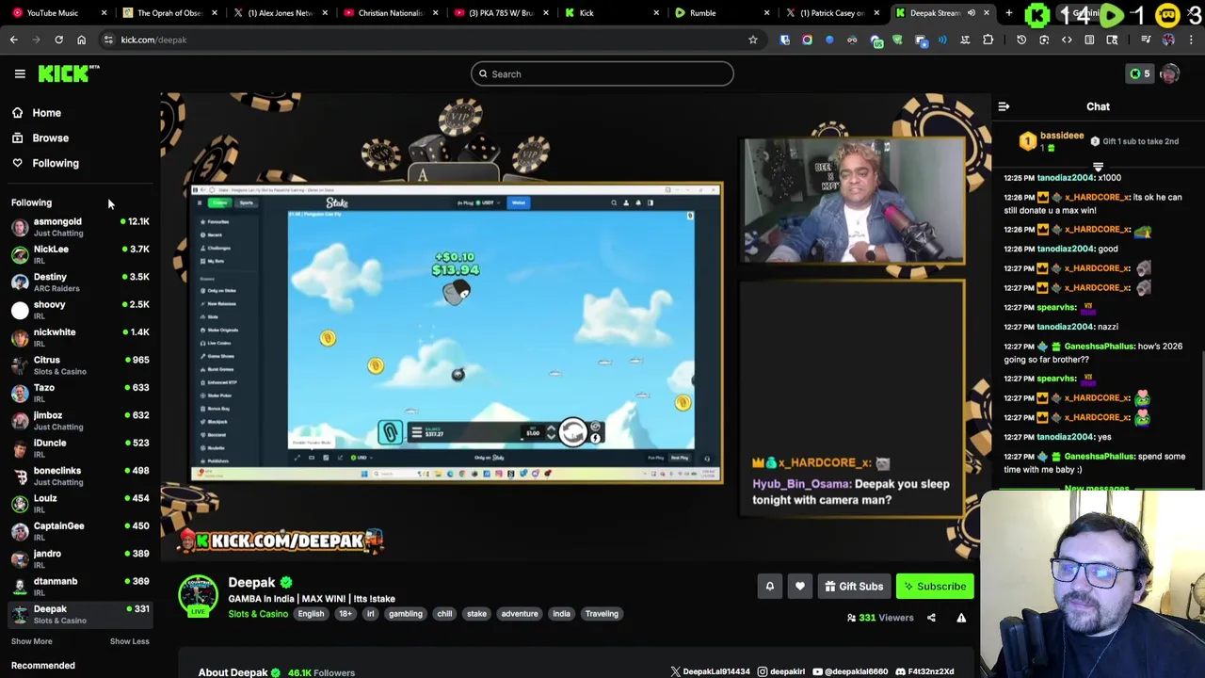Click the share stream icon
Screen dimensions: 1205x678
pos(931,618)
